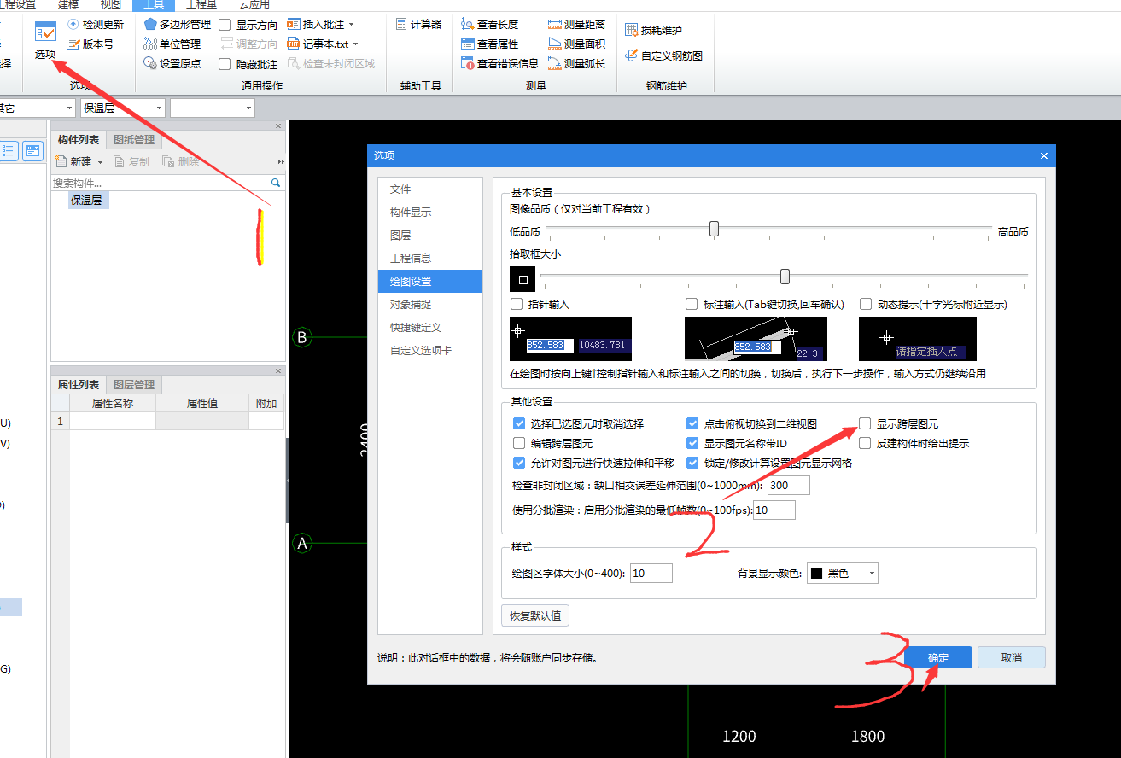Open the 选项 options tool in ribbon
The width and height of the screenshot is (1121, 758).
point(45,40)
